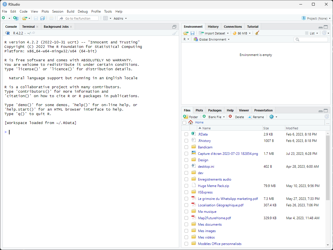Screen dimensions: 333x250
Task: Open the Session menu
Action: (x=58, y=11)
